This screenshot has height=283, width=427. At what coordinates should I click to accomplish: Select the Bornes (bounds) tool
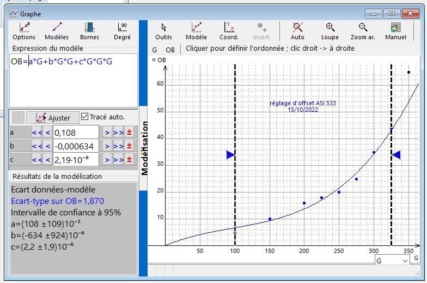coord(89,31)
